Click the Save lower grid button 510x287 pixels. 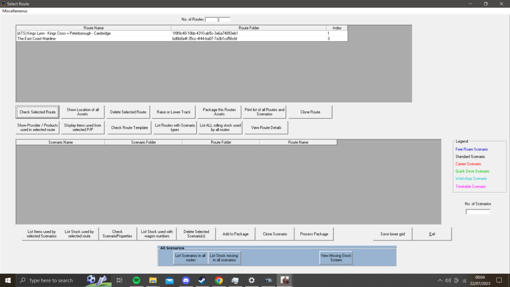pos(393,234)
